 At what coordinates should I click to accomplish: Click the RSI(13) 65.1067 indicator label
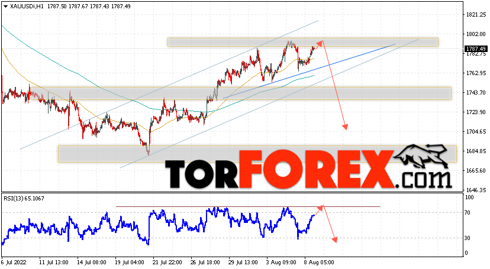point(24,199)
